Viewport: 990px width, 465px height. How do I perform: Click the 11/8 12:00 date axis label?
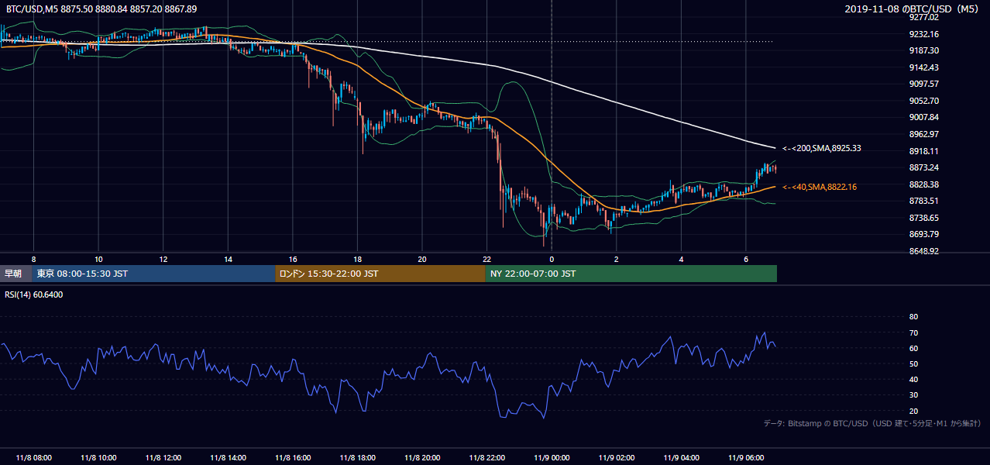pos(163,457)
